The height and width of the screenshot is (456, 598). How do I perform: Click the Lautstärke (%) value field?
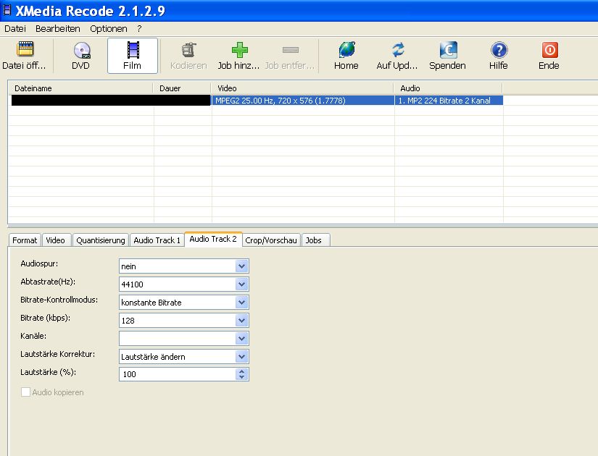pyautogui.click(x=178, y=374)
